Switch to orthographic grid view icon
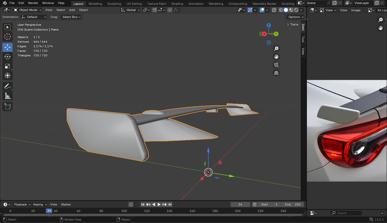This screenshot has height=223, width=387. point(276,73)
